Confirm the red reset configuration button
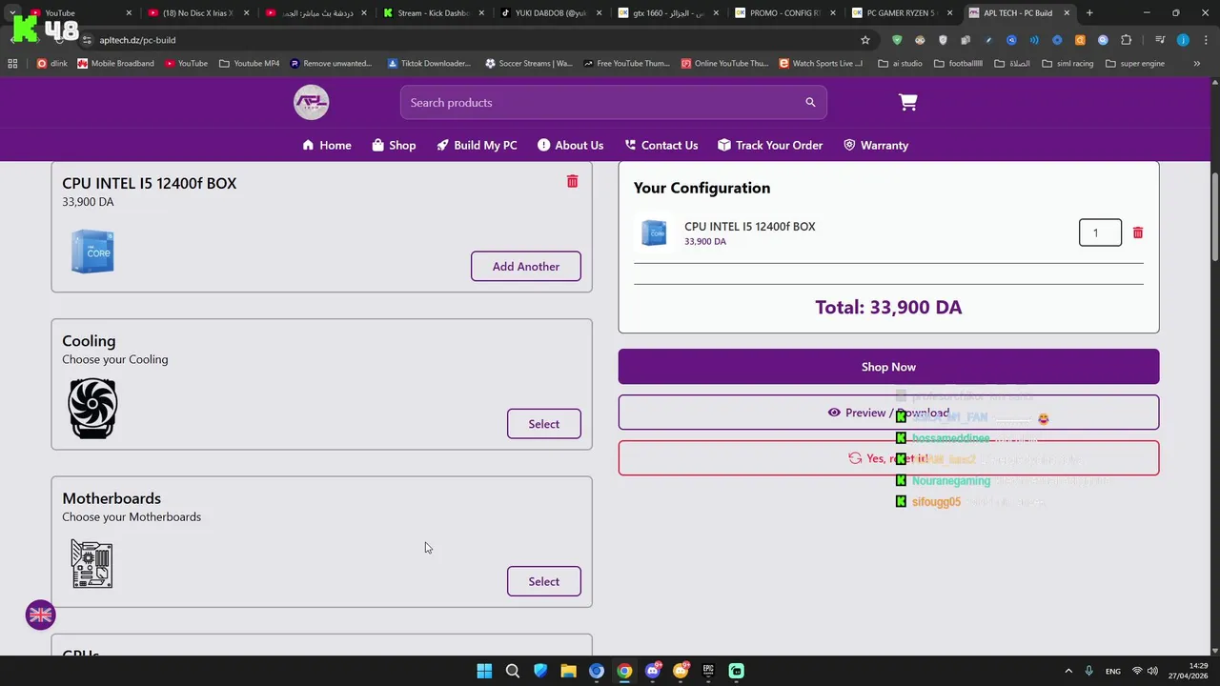 pos(888,458)
